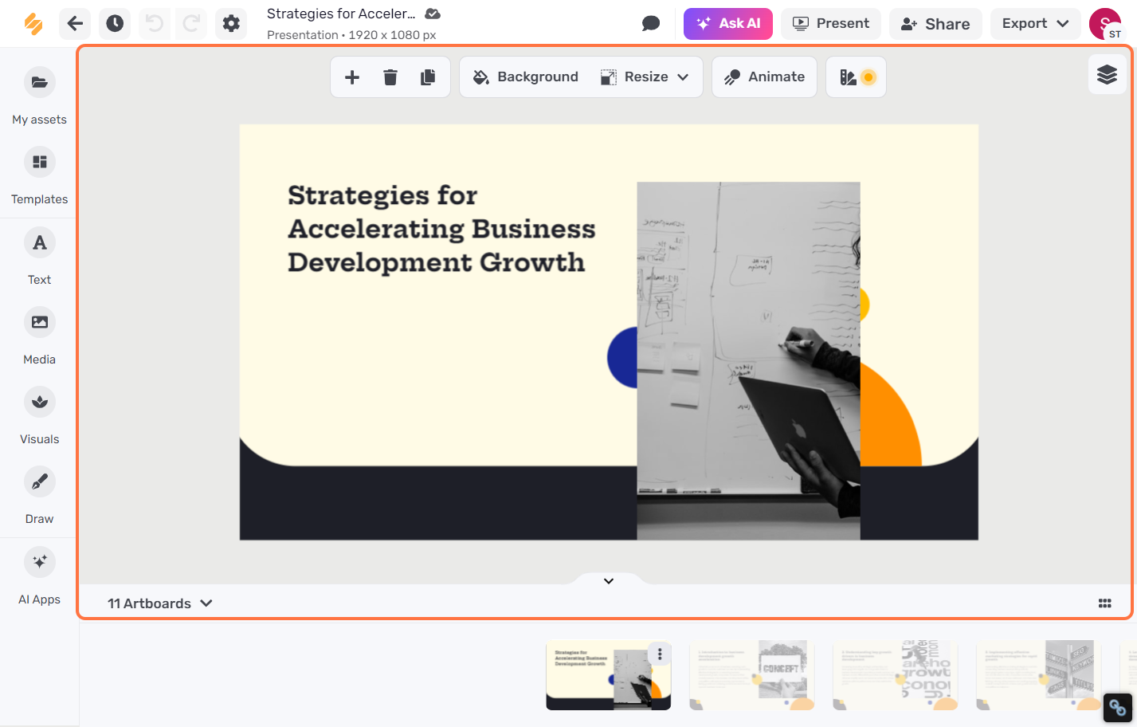Select the Draw tool
Screen dimensions: 1137x727
coord(39,495)
